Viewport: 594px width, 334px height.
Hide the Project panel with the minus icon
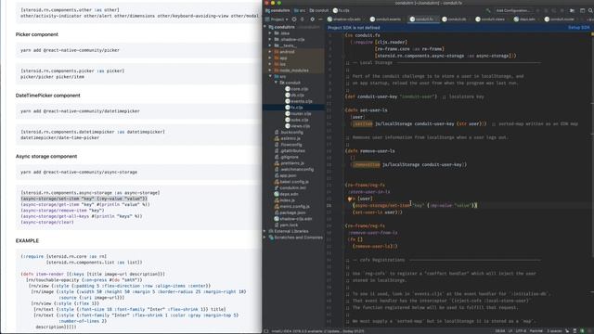[320, 19]
